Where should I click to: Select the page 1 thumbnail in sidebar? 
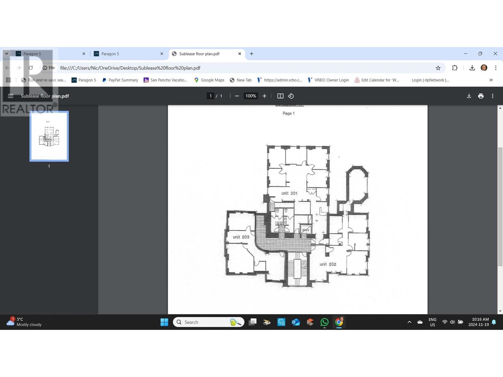click(49, 136)
